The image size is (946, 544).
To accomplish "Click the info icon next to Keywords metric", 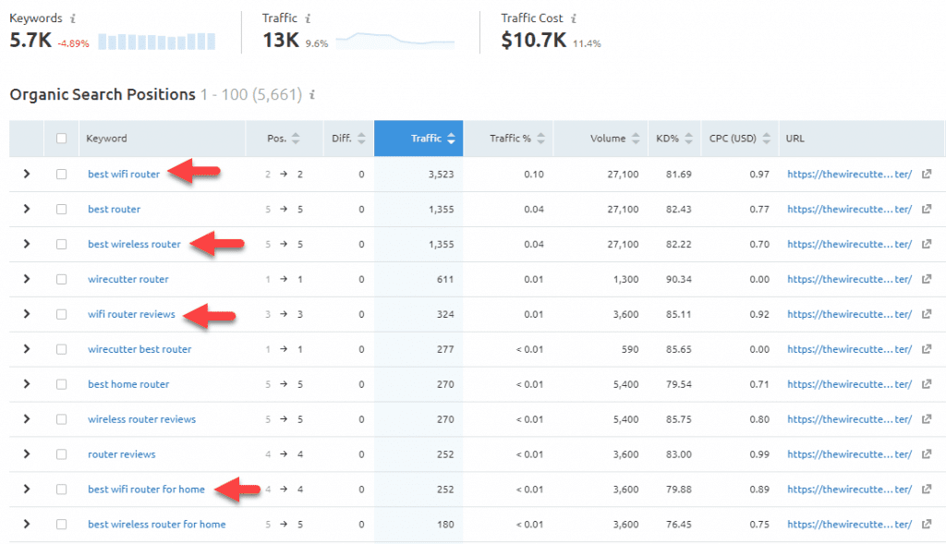I will [72, 18].
